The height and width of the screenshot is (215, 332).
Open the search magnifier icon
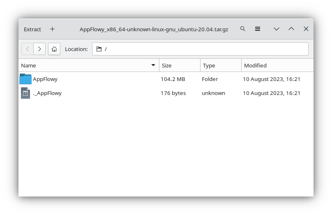(243, 29)
